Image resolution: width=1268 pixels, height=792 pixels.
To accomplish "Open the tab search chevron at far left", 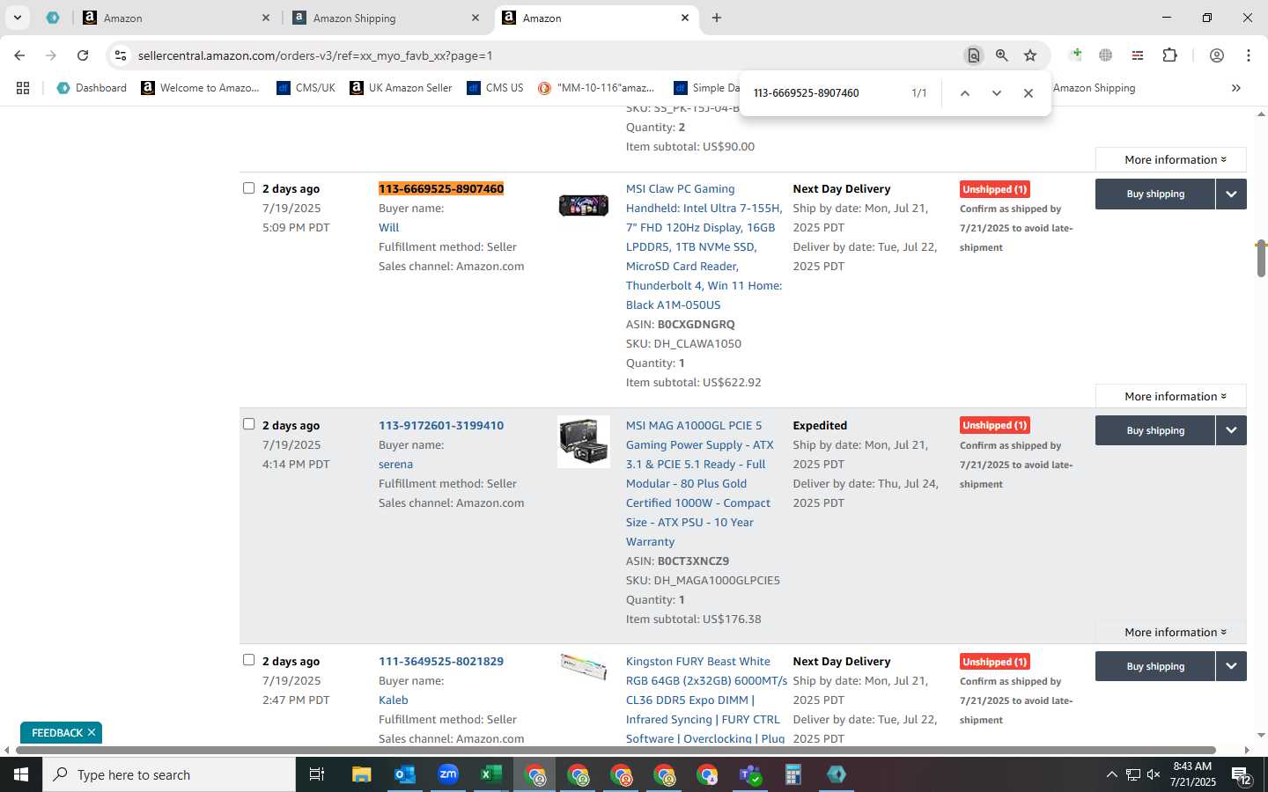I will 17,18.
